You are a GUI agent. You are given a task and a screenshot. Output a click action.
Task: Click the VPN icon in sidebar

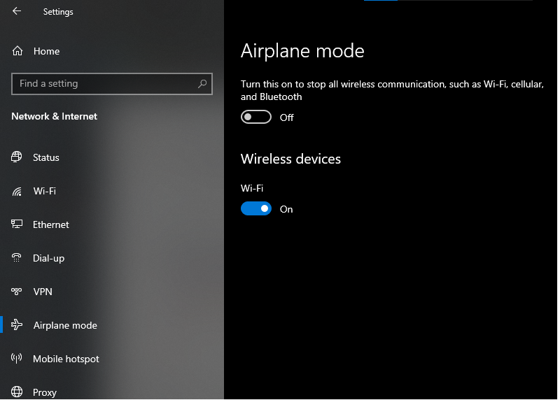[16, 292]
